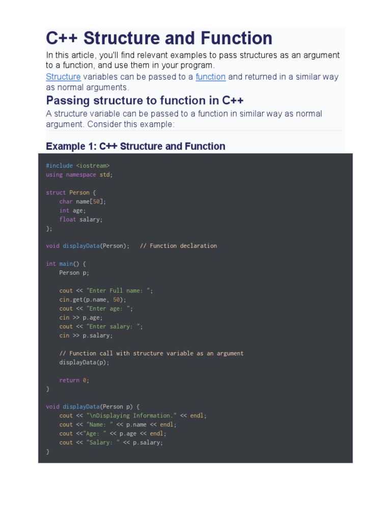Click the "Passing structure to function in C++" heading

[x=145, y=100]
